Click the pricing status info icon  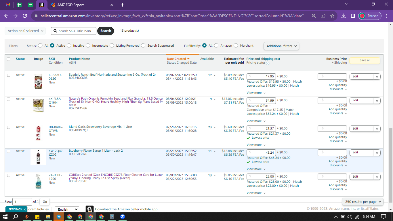(x=268, y=63)
